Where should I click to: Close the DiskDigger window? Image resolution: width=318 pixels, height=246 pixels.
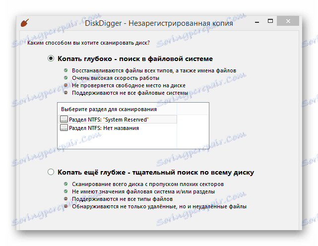coord(288,21)
